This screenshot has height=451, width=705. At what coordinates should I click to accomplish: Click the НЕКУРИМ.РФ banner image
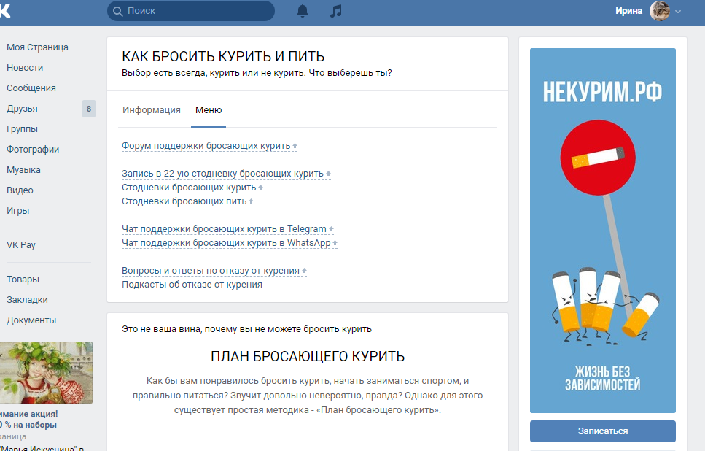[x=602, y=231]
